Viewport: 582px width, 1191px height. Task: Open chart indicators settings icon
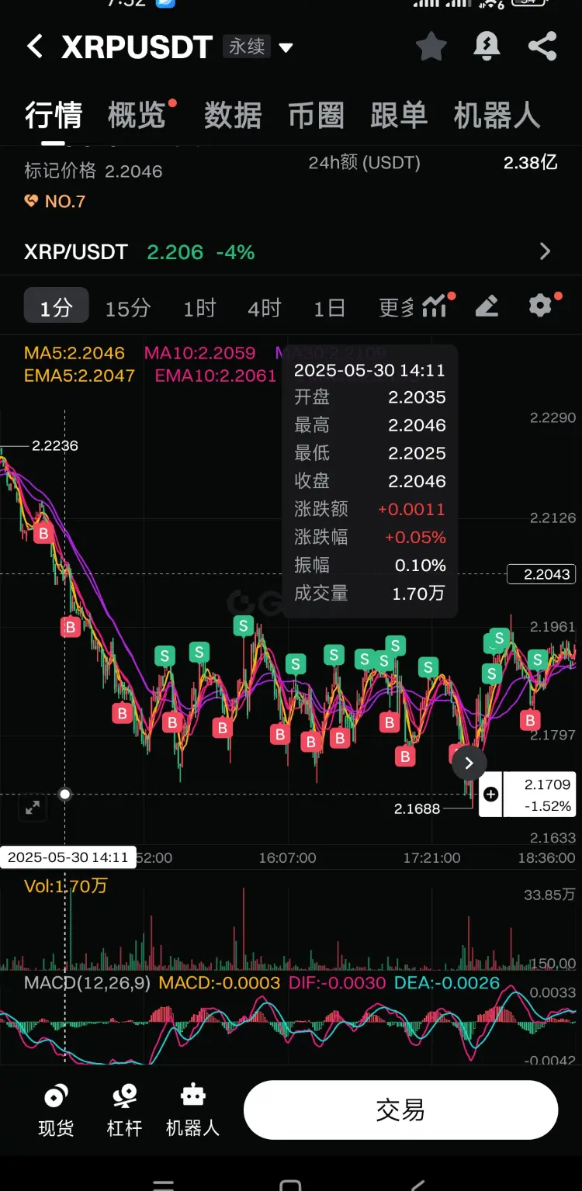pos(436,306)
